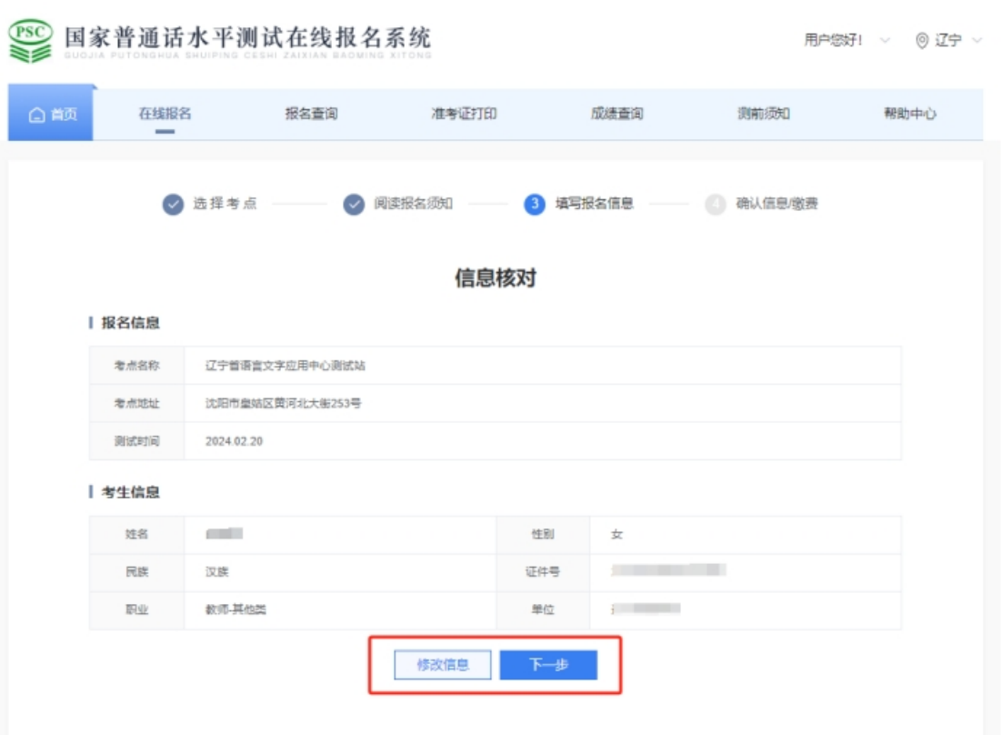Click the step 4 circle for 确认信息/缴费
The image size is (1002, 735).
pos(716,205)
